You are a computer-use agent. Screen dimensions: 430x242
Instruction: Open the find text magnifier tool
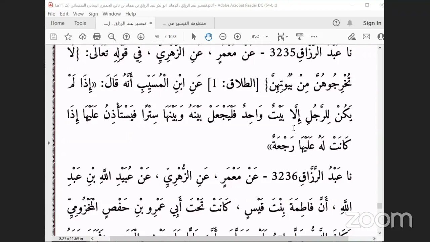(x=112, y=37)
